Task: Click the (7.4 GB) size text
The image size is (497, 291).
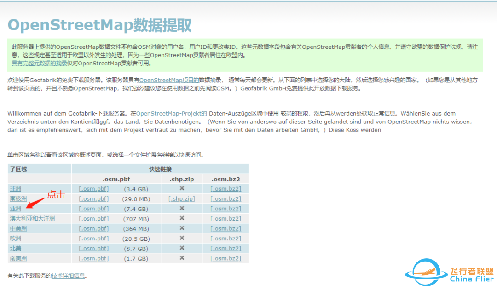Action: [136, 209]
